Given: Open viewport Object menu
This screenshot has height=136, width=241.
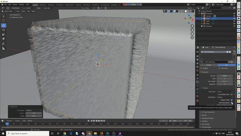Looking at the screenshot, I should pyautogui.click(x=34, y=11).
